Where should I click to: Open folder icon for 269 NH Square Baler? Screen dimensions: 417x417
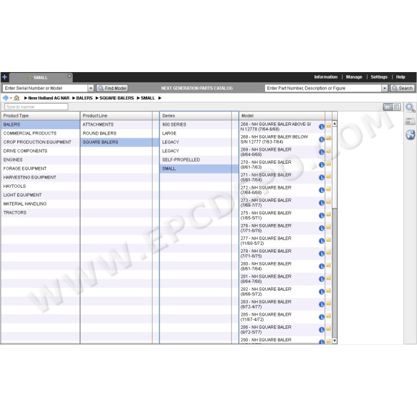click(328, 151)
